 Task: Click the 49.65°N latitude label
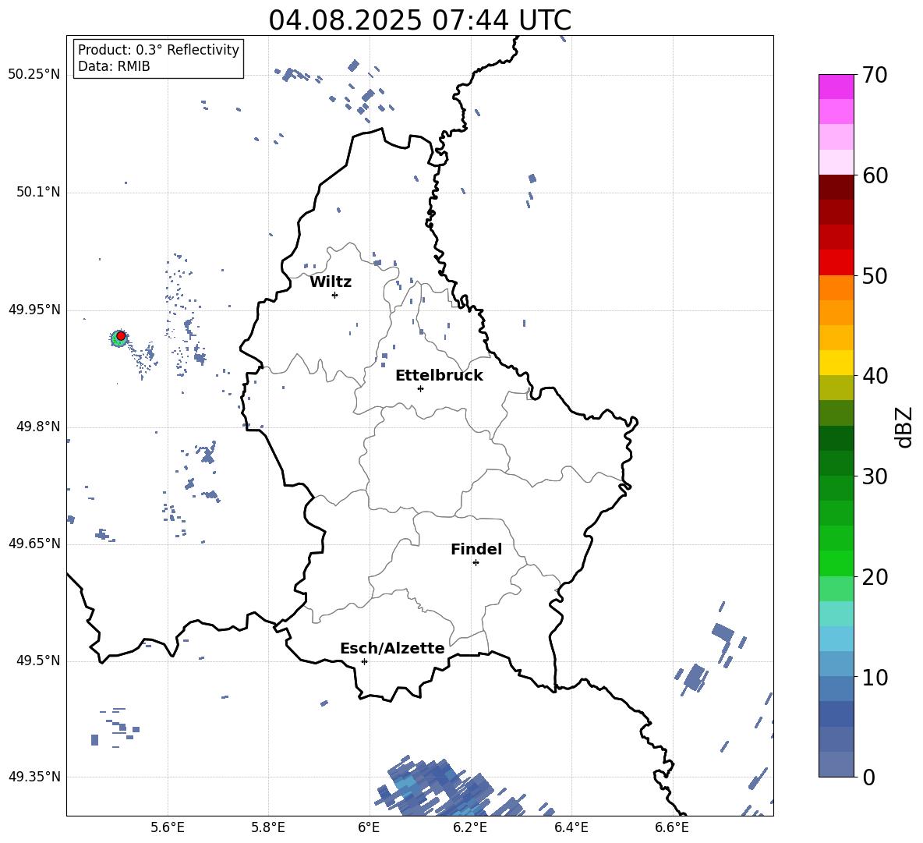[34, 544]
